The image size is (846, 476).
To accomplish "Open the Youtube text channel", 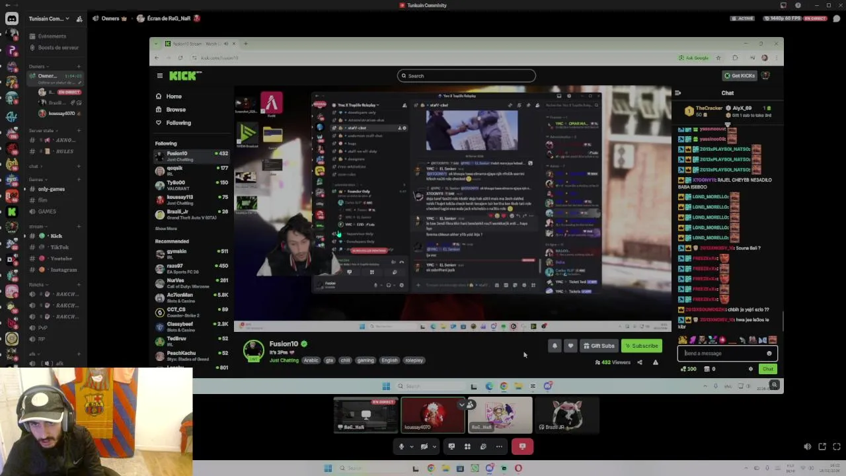I will pyautogui.click(x=56, y=258).
